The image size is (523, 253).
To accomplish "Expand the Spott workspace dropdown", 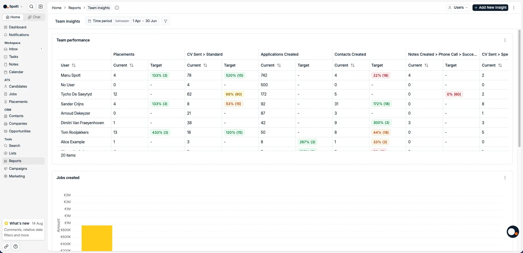I will [13, 7].
